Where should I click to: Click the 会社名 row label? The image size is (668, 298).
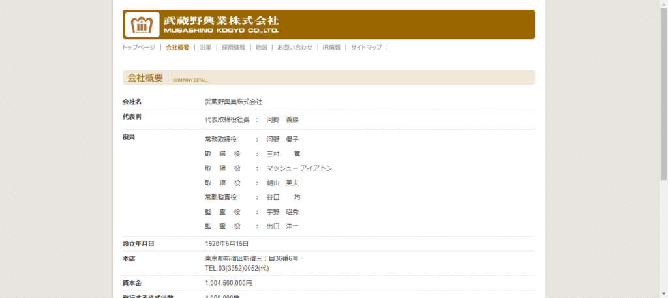132,102
